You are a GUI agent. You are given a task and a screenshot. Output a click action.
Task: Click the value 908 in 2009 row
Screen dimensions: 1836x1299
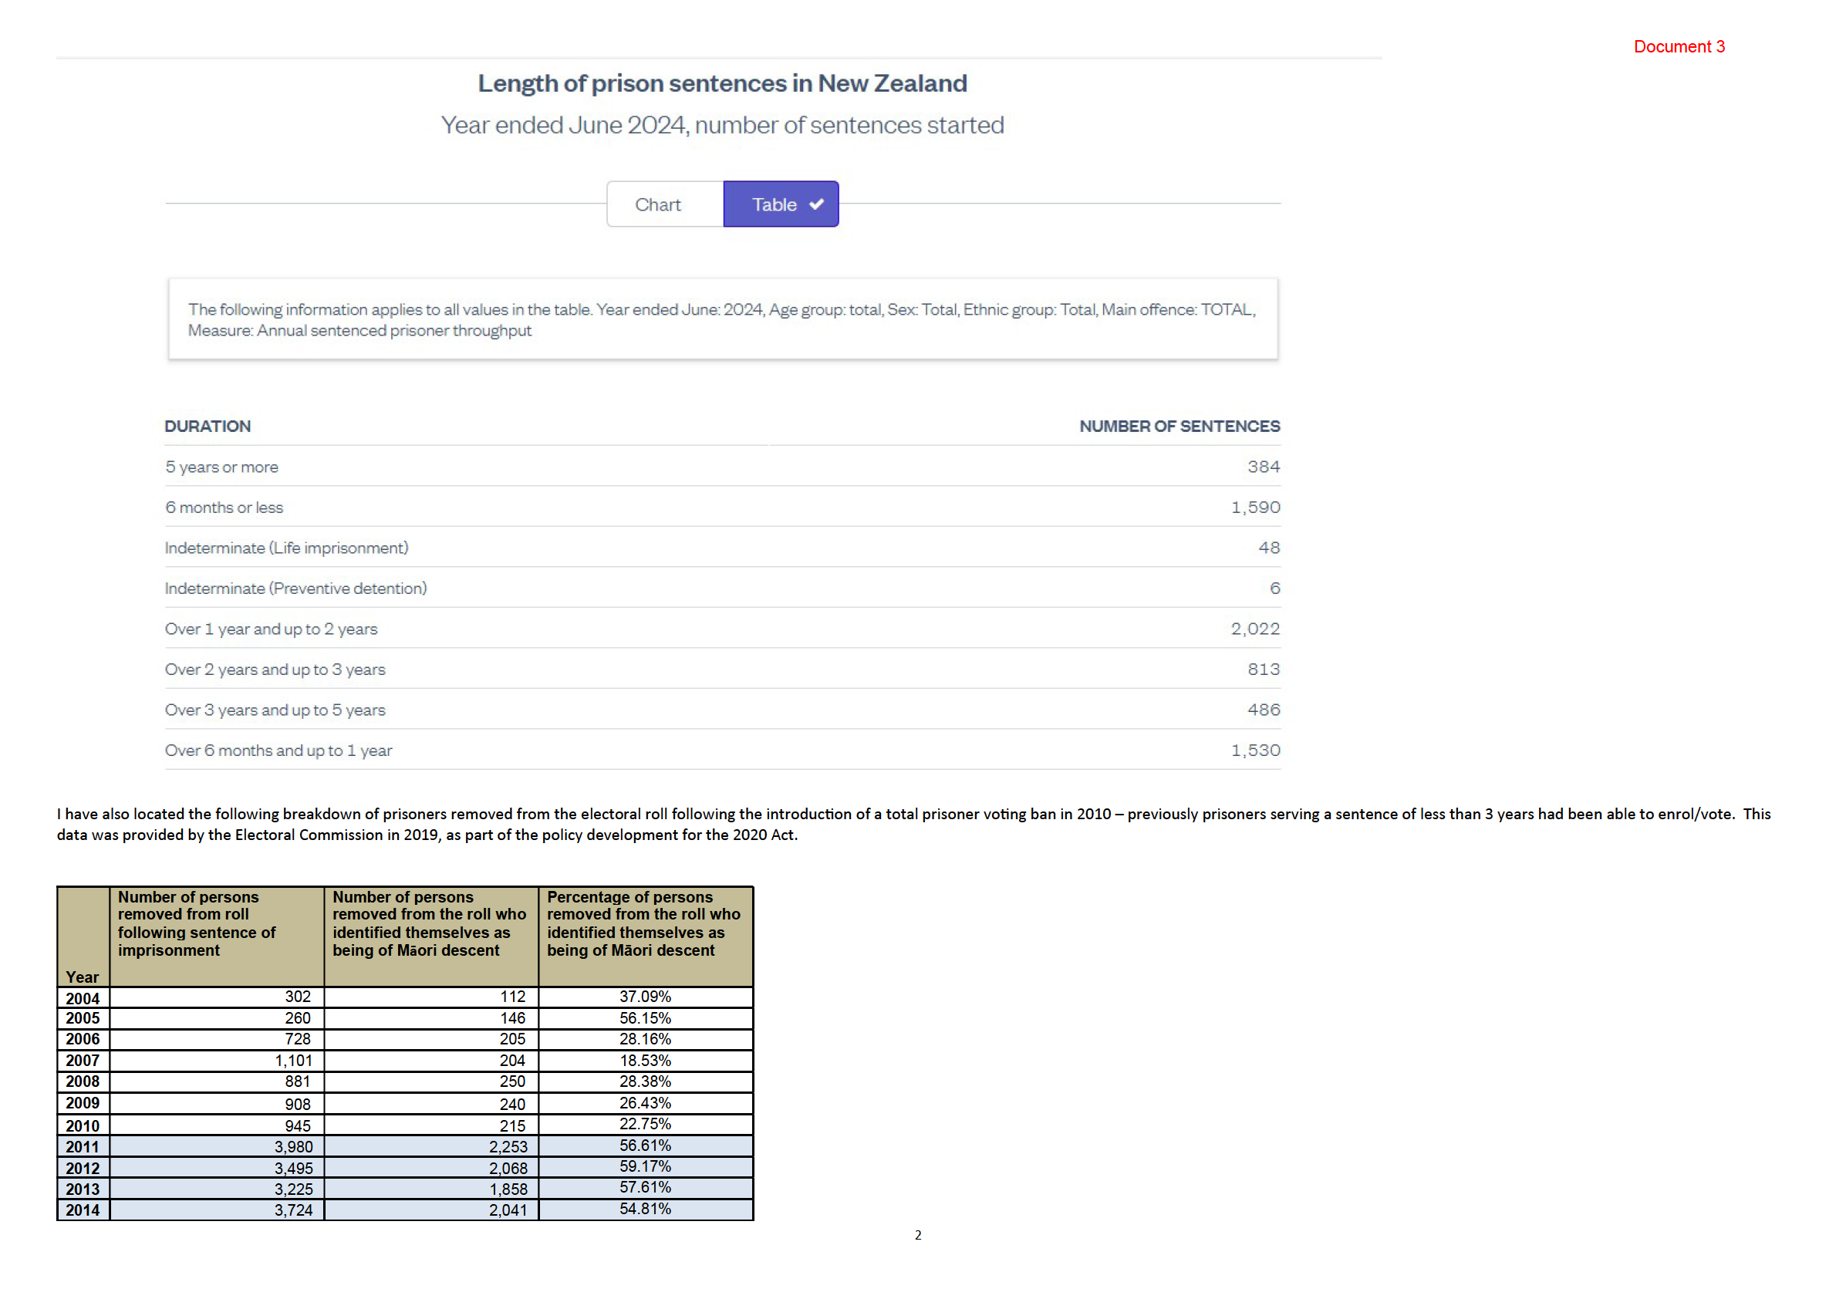coord(298,1104)
